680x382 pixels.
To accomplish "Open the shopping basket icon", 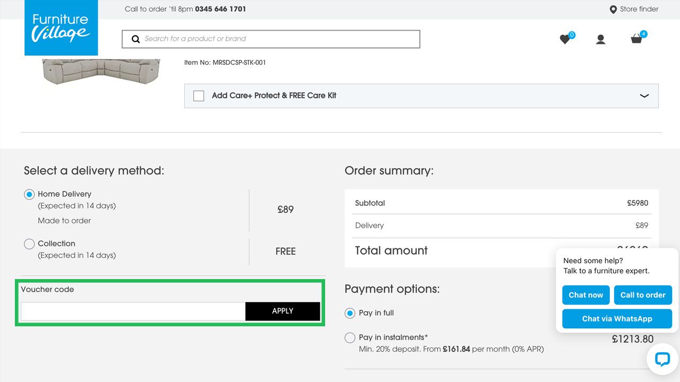I will click(636, 39).
